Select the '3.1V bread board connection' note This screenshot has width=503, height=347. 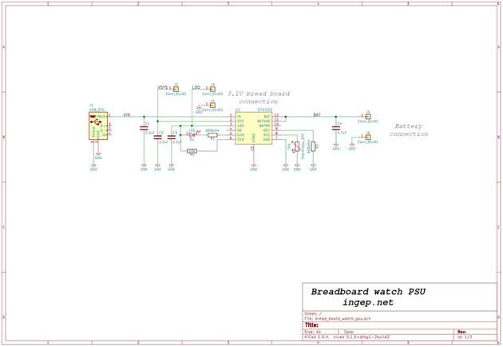click(x=259, y=98)
